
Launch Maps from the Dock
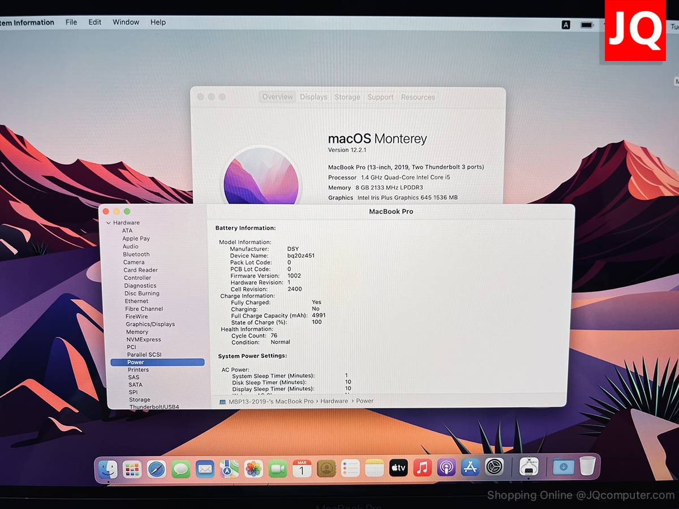pos(230,468)
